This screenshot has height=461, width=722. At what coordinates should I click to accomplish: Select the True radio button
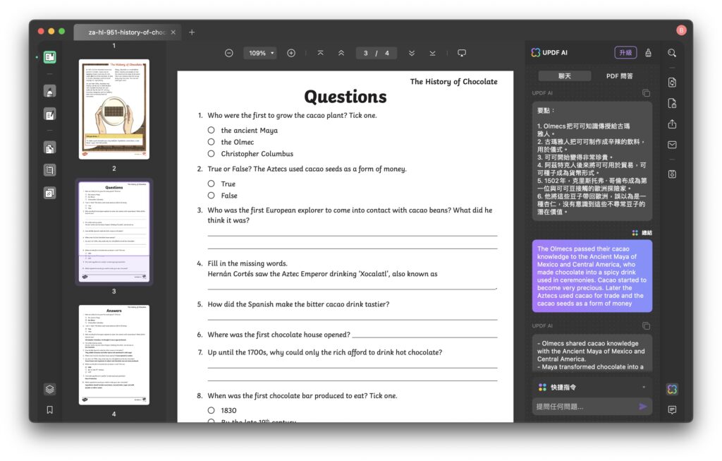[211, 184]
